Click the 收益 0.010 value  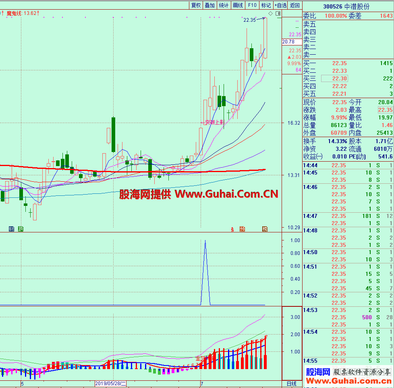tap(340, 157)
